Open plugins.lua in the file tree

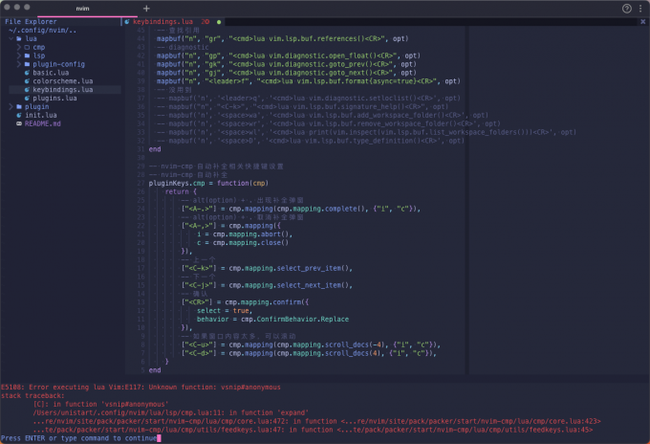coord(54,99)
